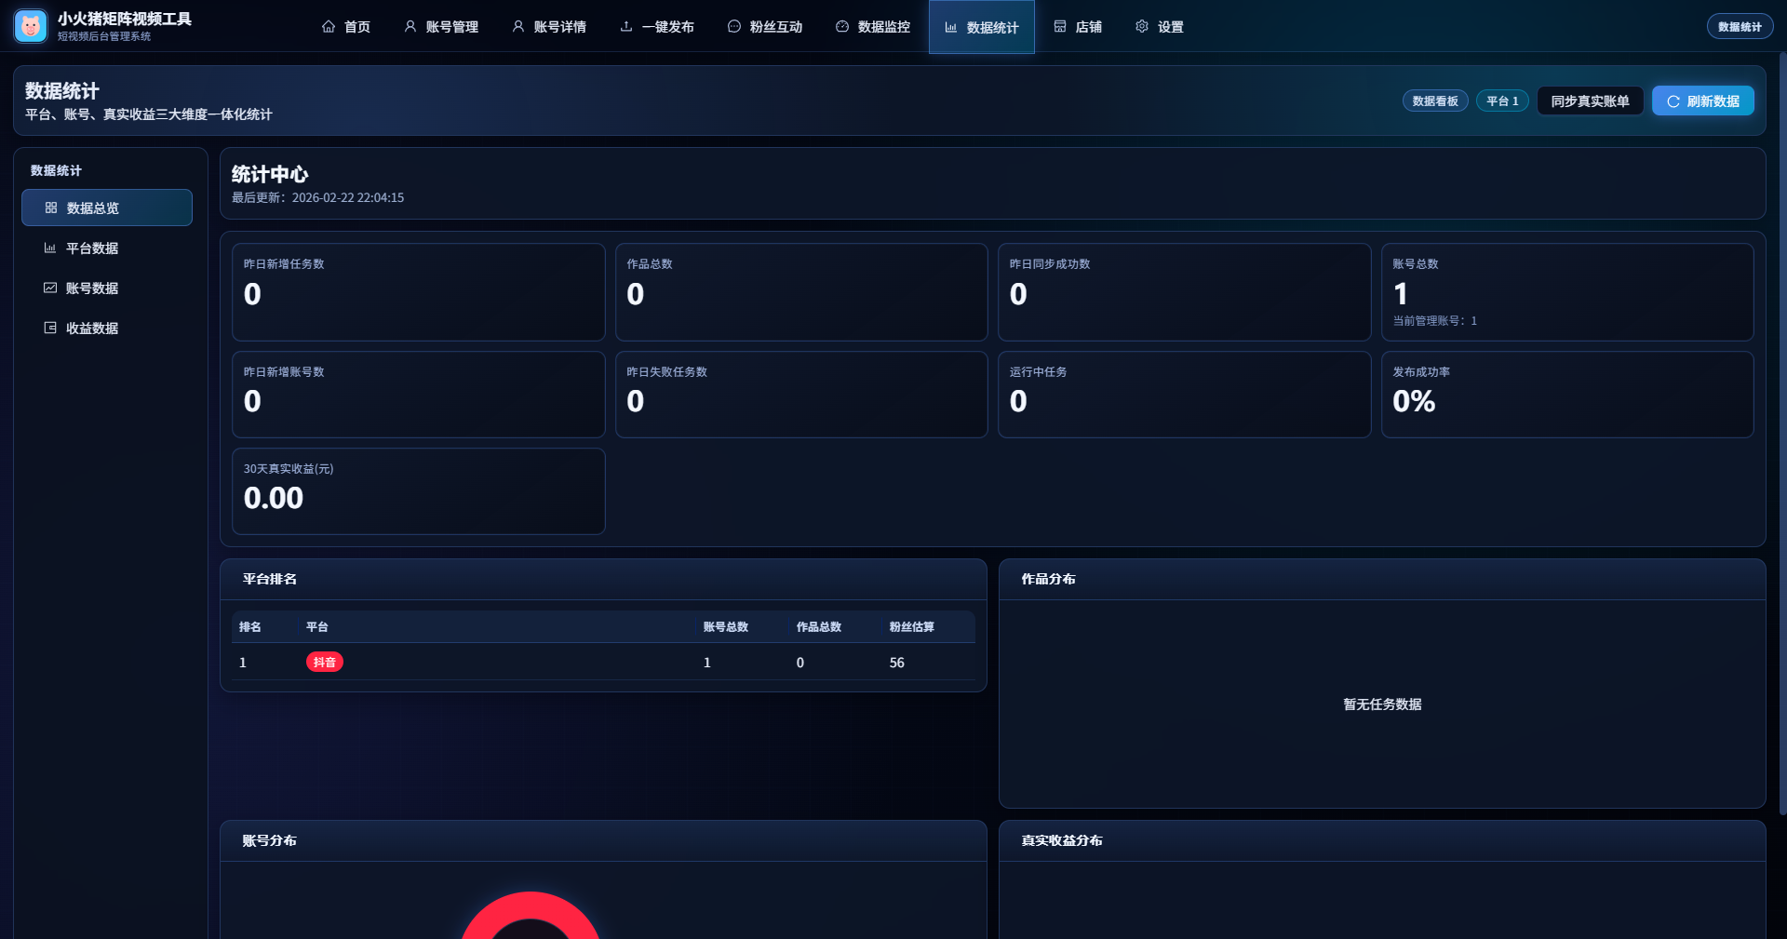This screenshot has width=1787, height=939.
Task: Click the 平台 1 badge
Action: click(x=1502, y=101)
